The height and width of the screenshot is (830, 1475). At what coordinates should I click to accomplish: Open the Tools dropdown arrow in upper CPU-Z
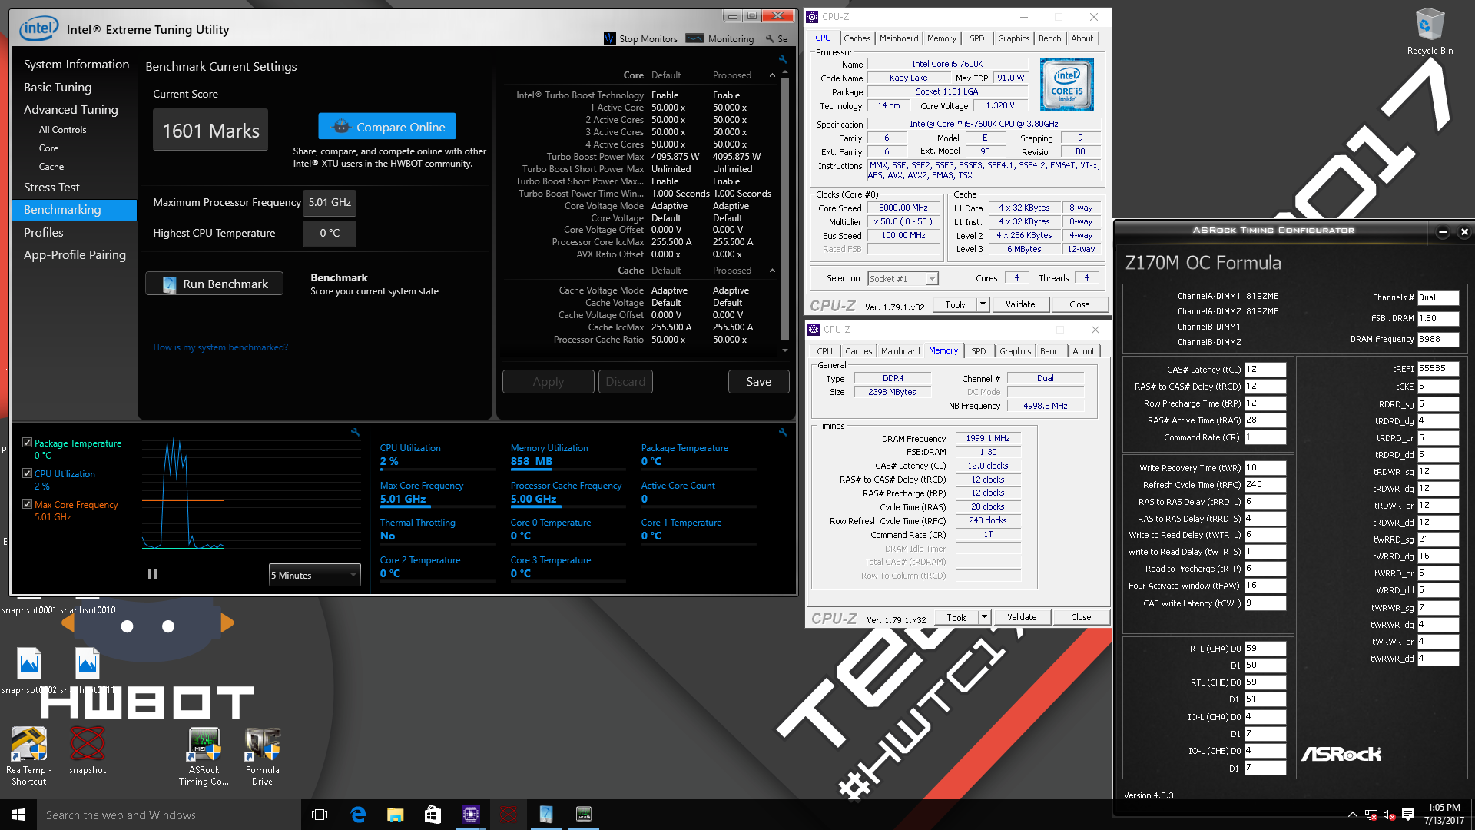(x=983, y=304)
